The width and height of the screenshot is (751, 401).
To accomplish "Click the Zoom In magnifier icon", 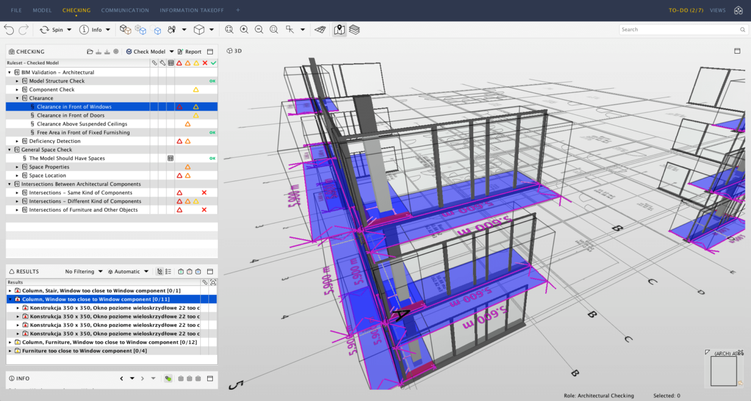I will 244,29.
